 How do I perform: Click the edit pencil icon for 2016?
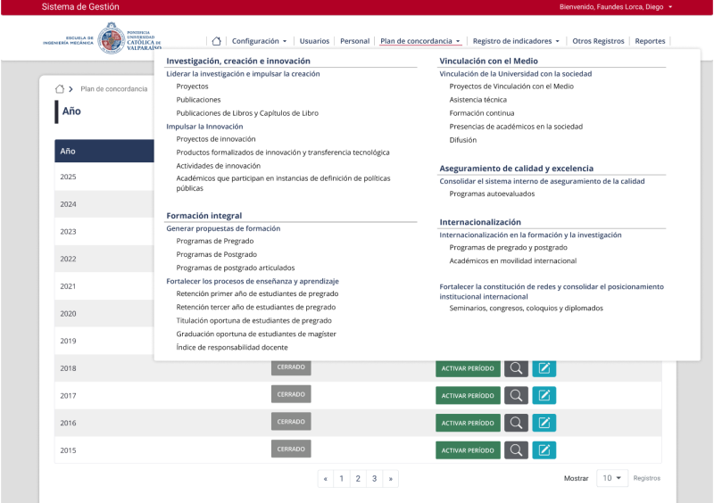click(544, 423)
